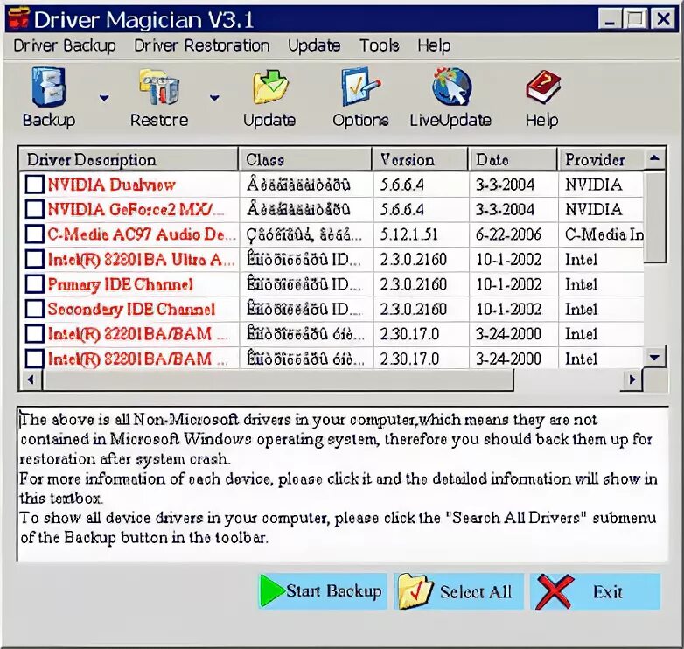The height and width of the screenshot is (649, 684).
Task: Click the Update toolbar icon
Action: point(270,87)
